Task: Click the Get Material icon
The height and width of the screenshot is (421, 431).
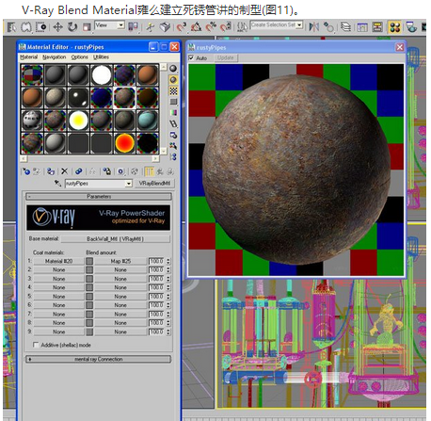Action: point(26,171)
